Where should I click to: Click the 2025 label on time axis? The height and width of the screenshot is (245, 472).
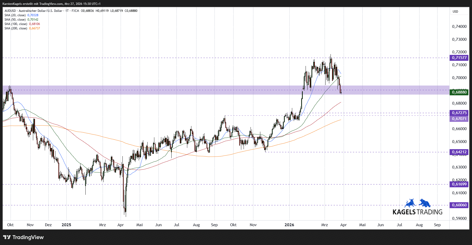[x=66, y=225]
